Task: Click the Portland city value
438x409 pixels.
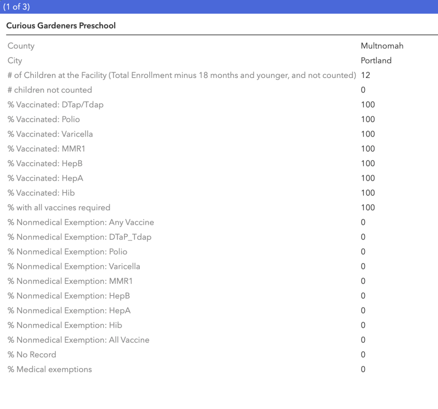Action: pos(376,60)
